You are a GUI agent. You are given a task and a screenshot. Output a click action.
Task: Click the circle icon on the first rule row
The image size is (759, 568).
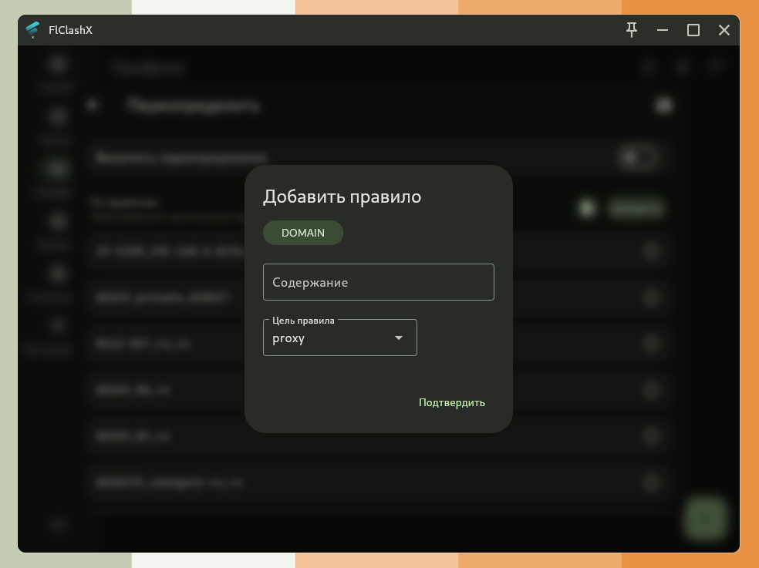point(652,251)
